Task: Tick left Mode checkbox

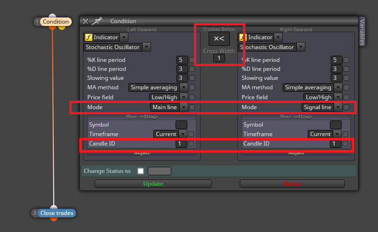Action: (x=192, y=107)
